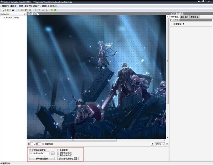Open the 編輯(E) menu
This screenshot has height=165, width=213.
[x=14, y=6]
